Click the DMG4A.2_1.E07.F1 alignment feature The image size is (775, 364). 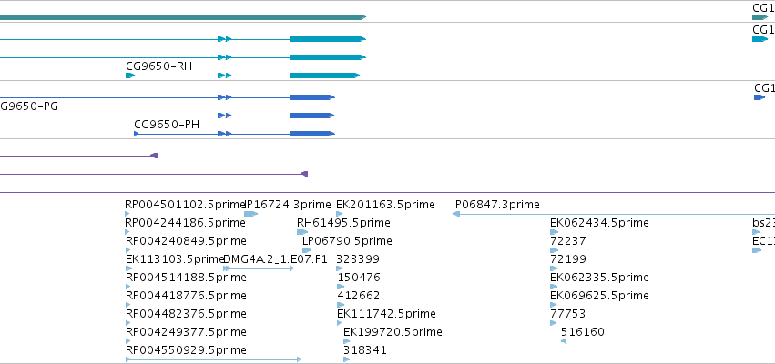259,268
